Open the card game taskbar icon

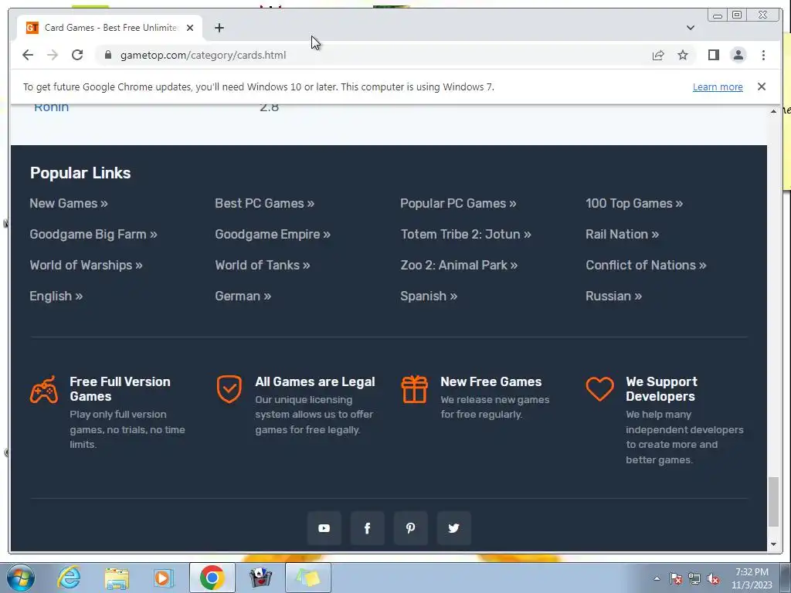[x=260, y=578]
